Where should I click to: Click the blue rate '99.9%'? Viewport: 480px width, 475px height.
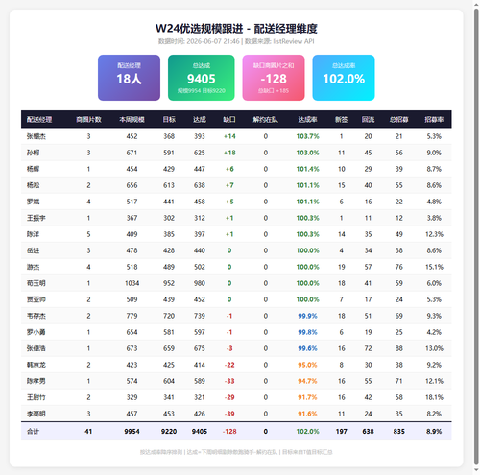[307, 316]
